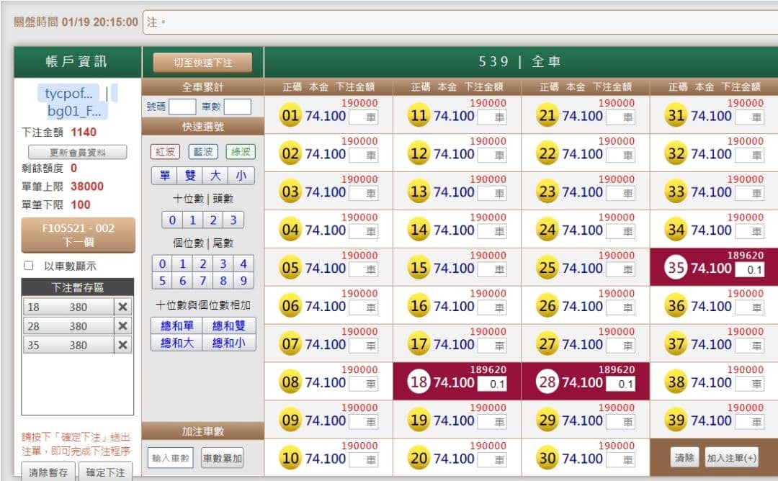Click 更新會員資料 button

click(77, 152)
